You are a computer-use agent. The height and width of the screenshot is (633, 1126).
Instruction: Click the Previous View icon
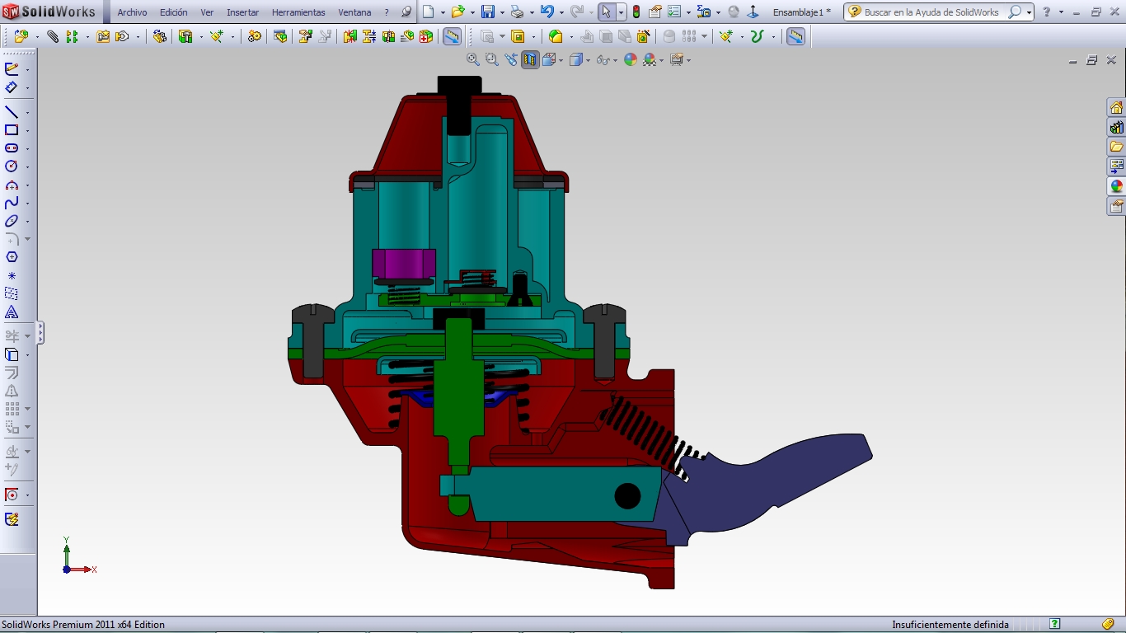coord(511,59)
